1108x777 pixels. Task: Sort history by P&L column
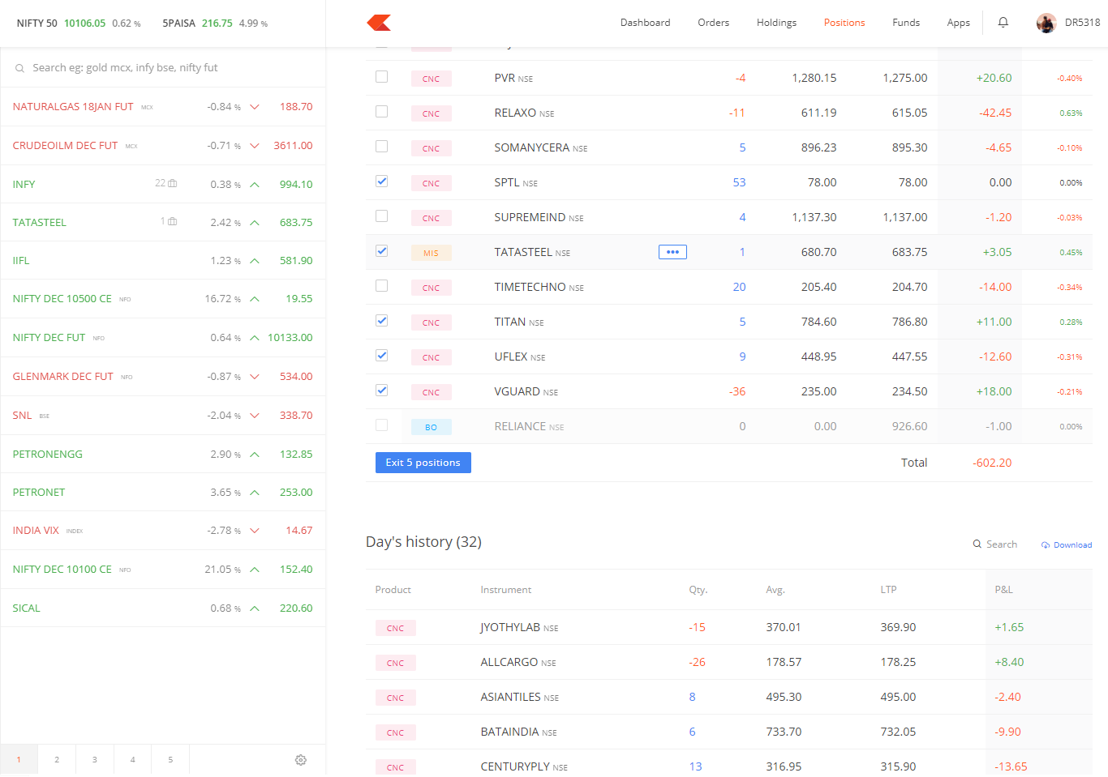[1004, 590]
